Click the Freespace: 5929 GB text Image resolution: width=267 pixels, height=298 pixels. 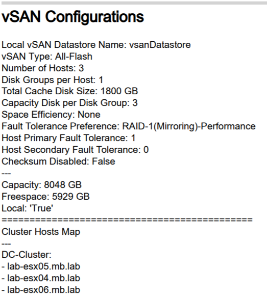pyautogui.click(x=45, y=197)
